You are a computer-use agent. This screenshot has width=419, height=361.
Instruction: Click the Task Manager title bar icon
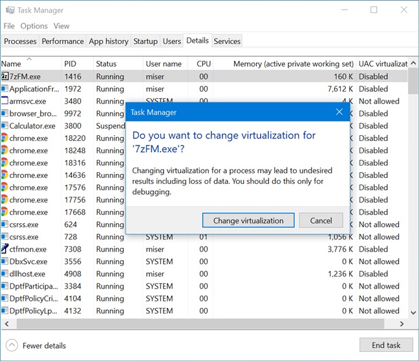(x=9, y=10)
